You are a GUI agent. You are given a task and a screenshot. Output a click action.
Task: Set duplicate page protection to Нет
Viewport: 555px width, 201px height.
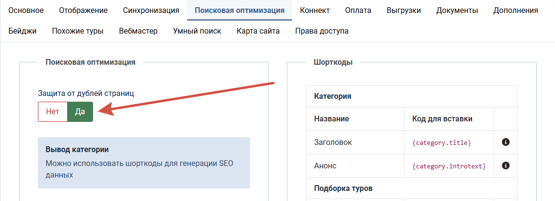pyautogui.click(x=52, y=111)
